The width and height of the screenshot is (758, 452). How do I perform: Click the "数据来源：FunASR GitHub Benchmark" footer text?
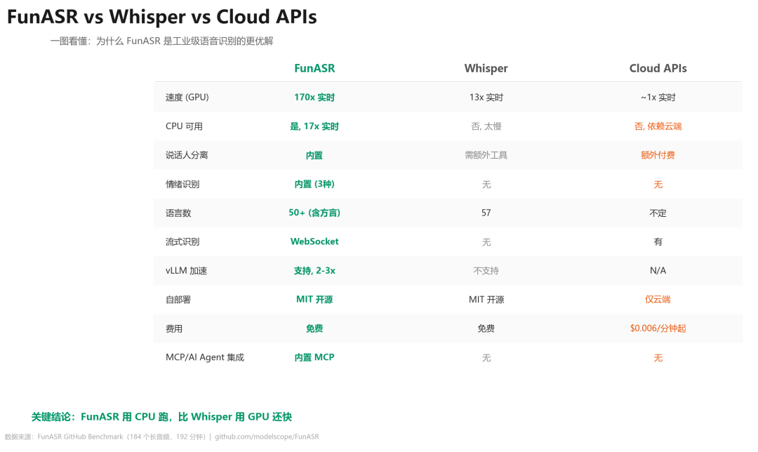64,437
